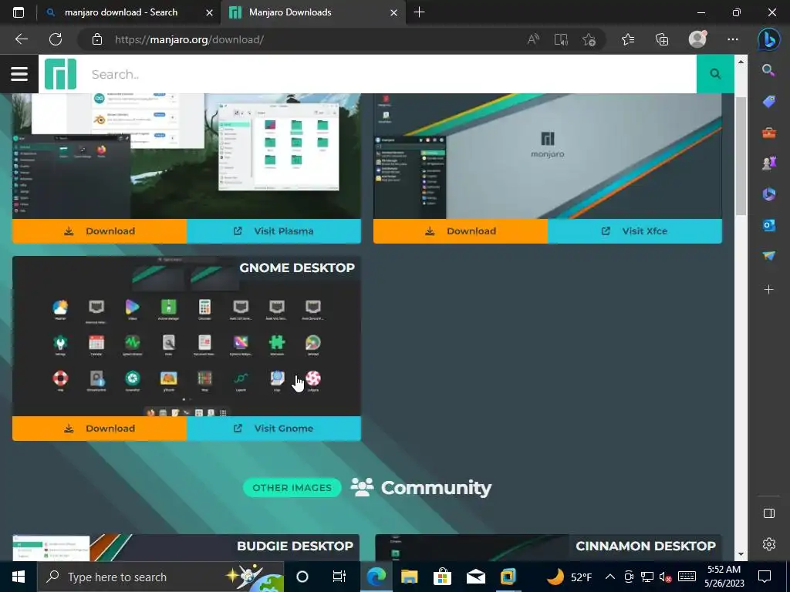Click the GNOME Desktop preview image

[x=187, y=336]
